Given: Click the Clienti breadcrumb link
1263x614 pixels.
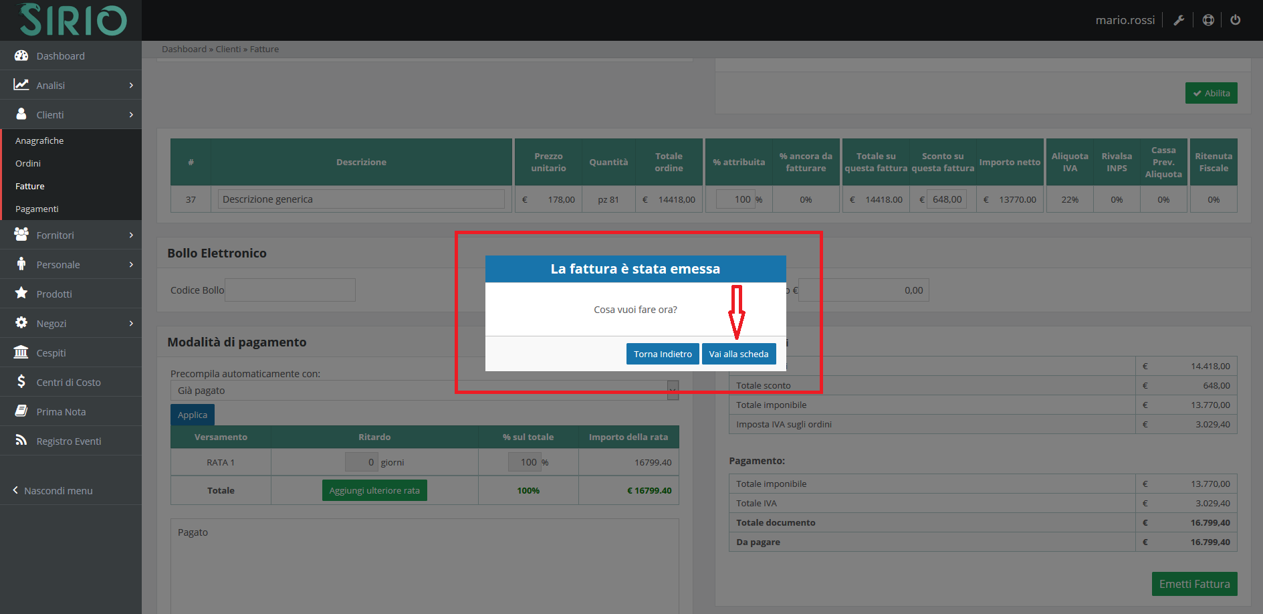Looking at the screenshot, I should 228,49.
